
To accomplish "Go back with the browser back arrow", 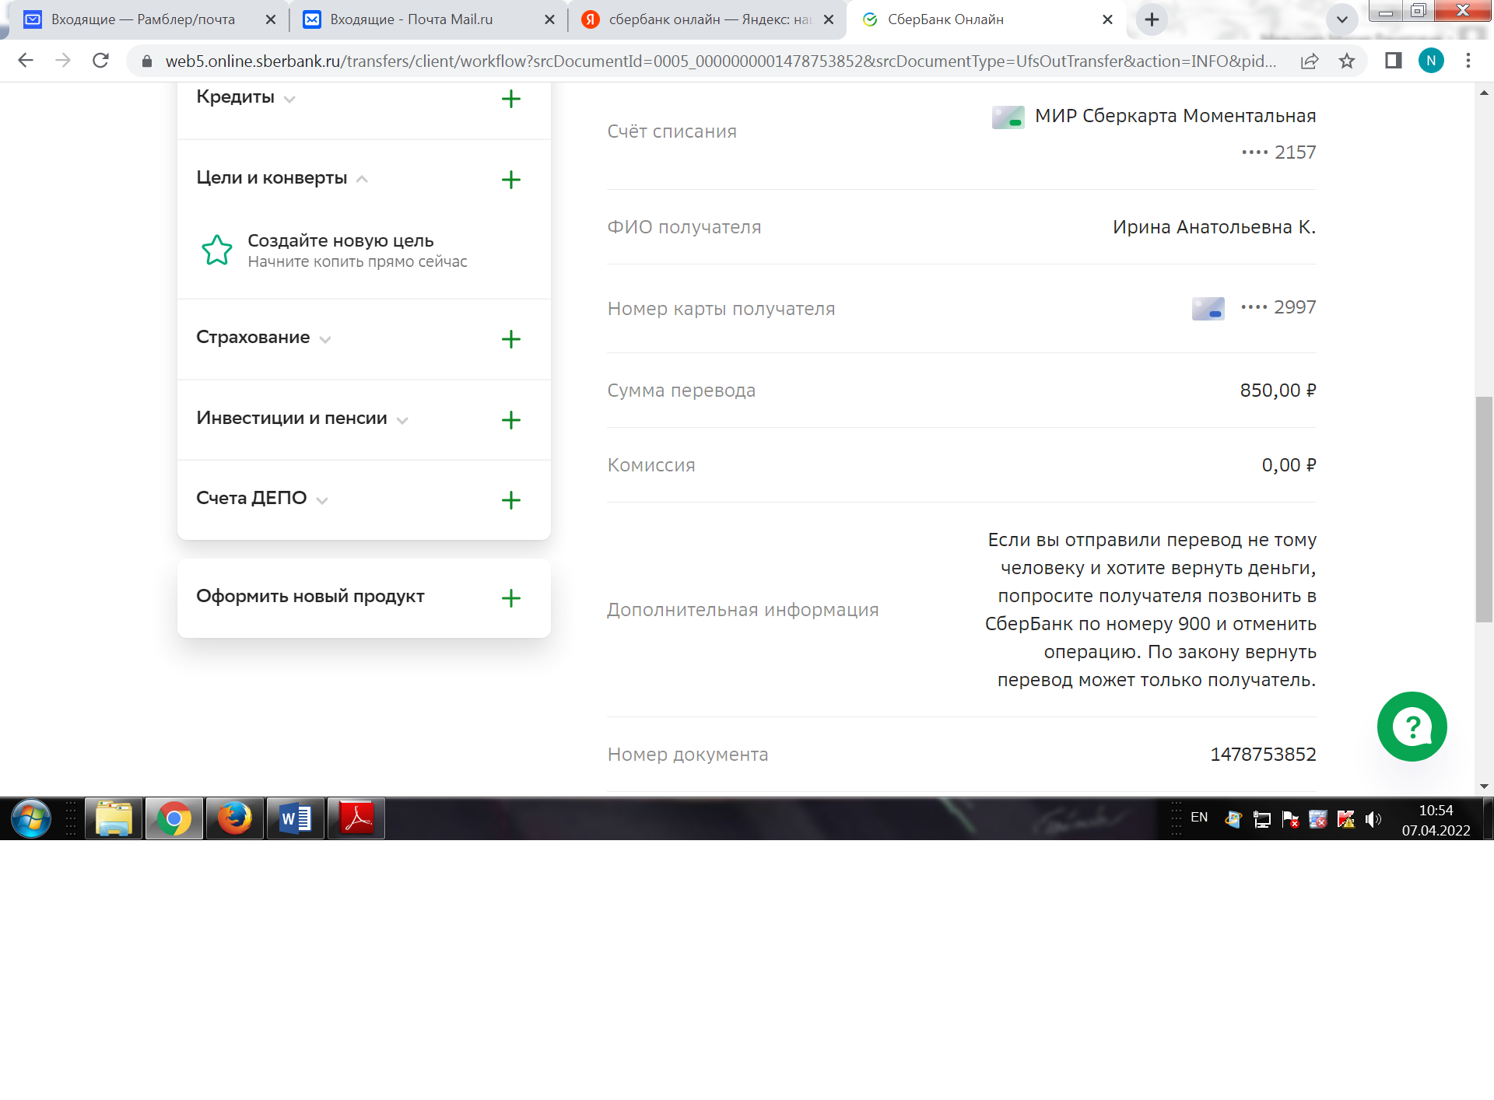I will pos(26,61).
